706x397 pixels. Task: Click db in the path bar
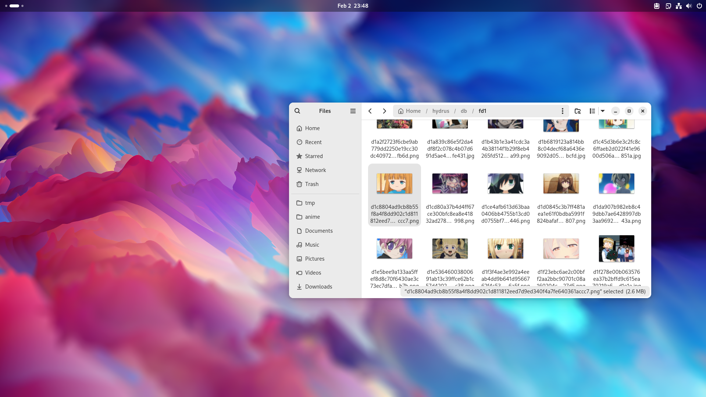coord(464,111)
